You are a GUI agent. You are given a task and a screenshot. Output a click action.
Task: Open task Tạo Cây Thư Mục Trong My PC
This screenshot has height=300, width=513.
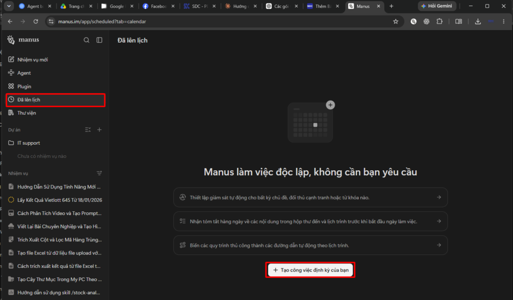[x=56, y=279]
